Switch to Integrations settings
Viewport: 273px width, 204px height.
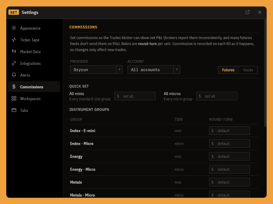pyautogui.click(x=34, y=63)
